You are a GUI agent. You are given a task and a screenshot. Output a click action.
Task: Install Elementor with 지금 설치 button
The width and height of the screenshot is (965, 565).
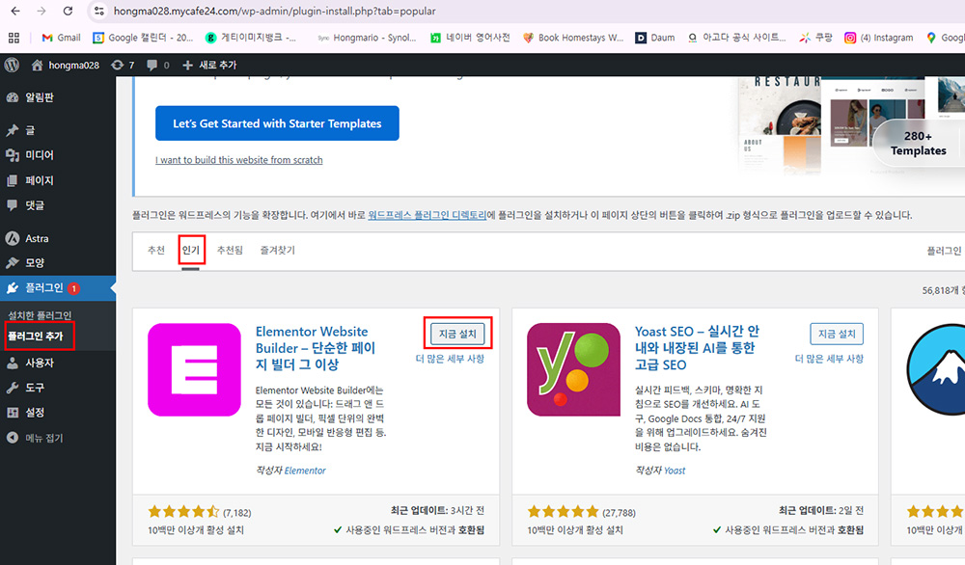coord(458,334)
